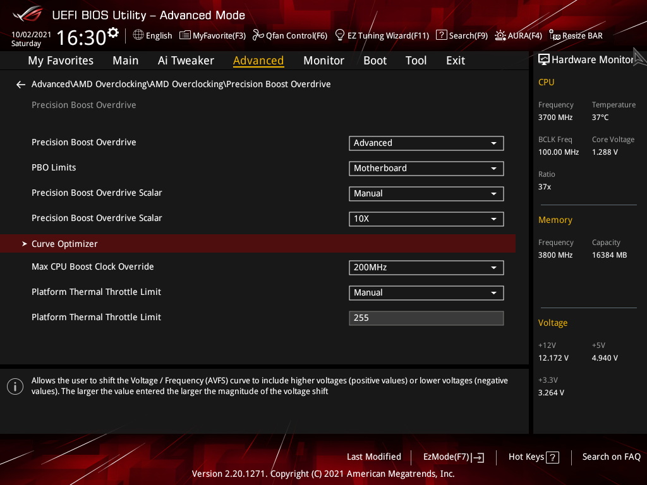Click the EzMode exit arrow icon

478,457
